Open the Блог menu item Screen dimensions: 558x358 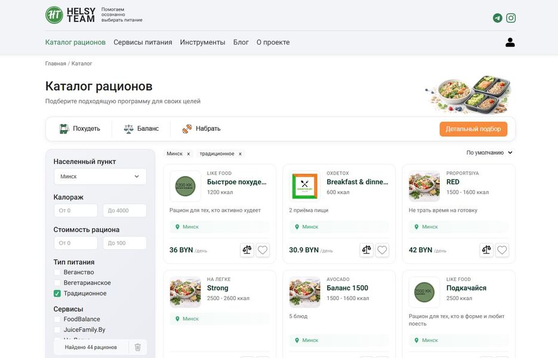coord(241,42)
